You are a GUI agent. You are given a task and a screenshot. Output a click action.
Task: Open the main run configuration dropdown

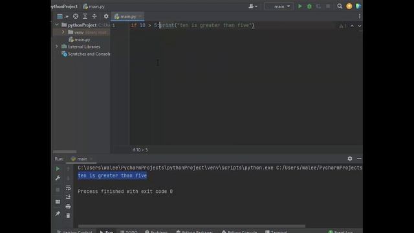point(279,6)
